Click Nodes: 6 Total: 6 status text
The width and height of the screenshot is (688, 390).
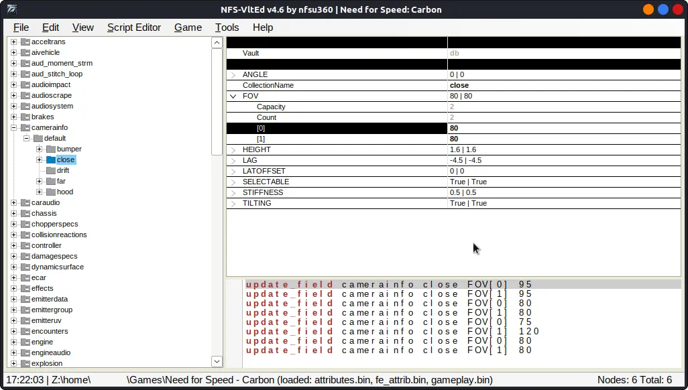pyautogui.click(x=634, y=380)
